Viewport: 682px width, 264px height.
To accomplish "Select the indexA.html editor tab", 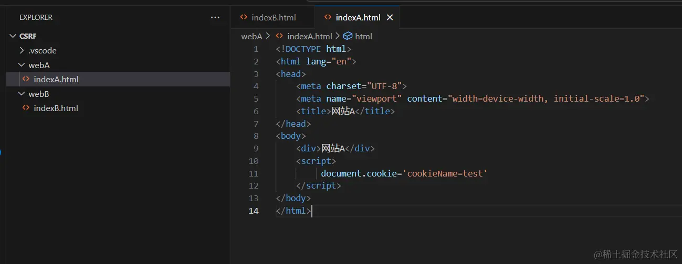I will coord(358,17).
